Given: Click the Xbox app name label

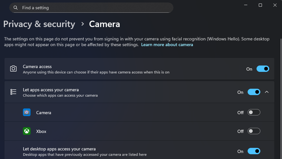Looking at the screenshot, I should point(41,131).
